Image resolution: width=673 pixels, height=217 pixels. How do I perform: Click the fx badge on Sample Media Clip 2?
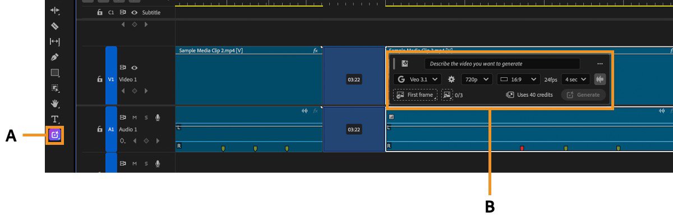coord(315,50)
